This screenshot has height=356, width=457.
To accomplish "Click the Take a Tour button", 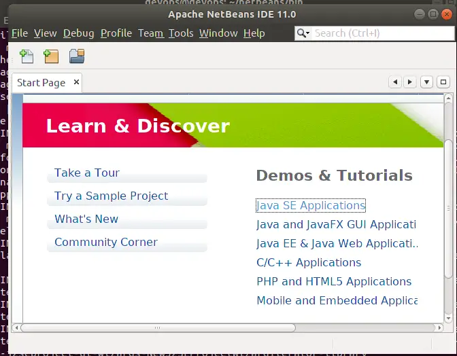I will click(127, 174).
